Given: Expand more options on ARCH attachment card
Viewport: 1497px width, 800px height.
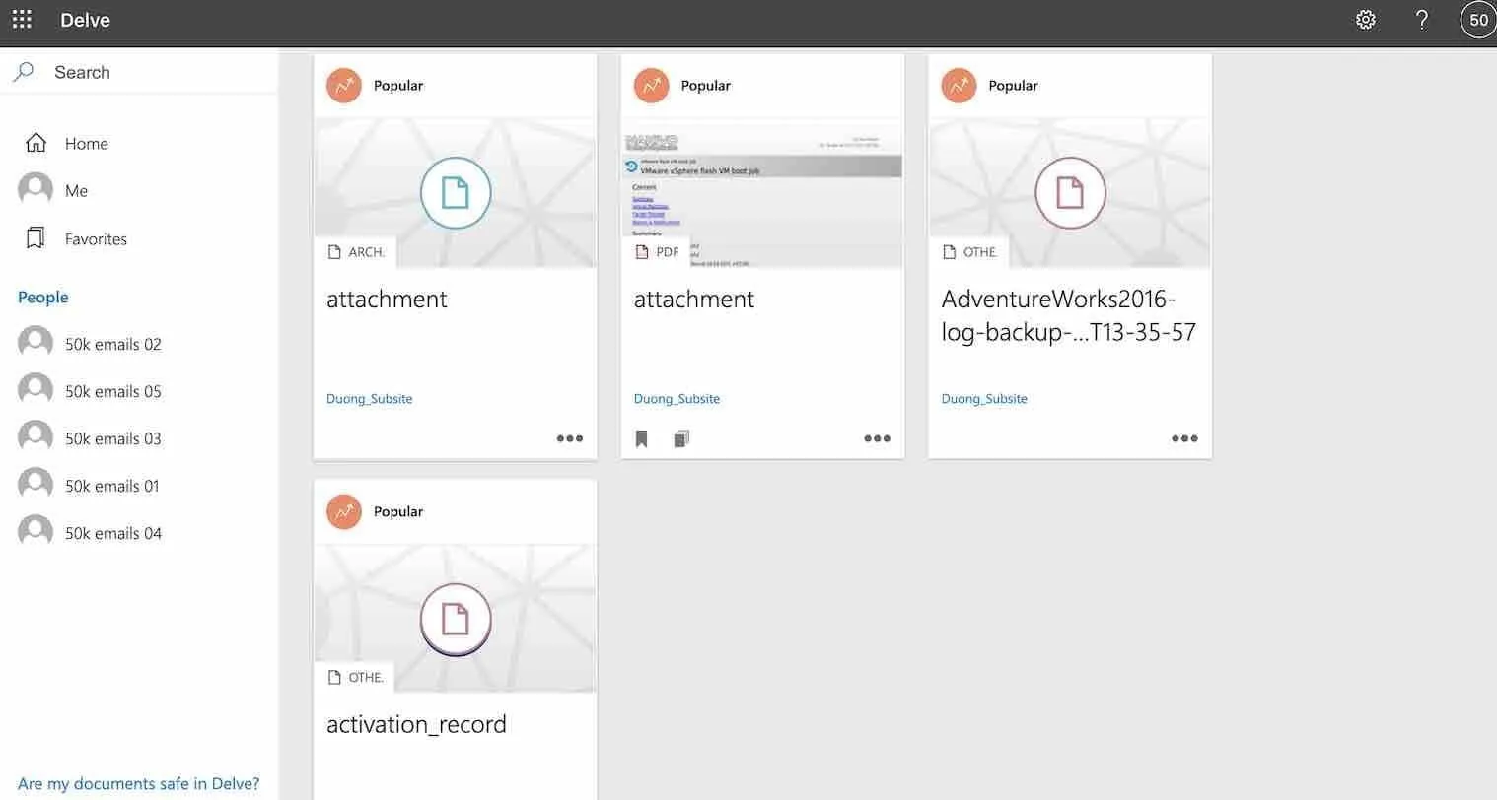Looking at the screenshot, I should (x=569, y=438).
